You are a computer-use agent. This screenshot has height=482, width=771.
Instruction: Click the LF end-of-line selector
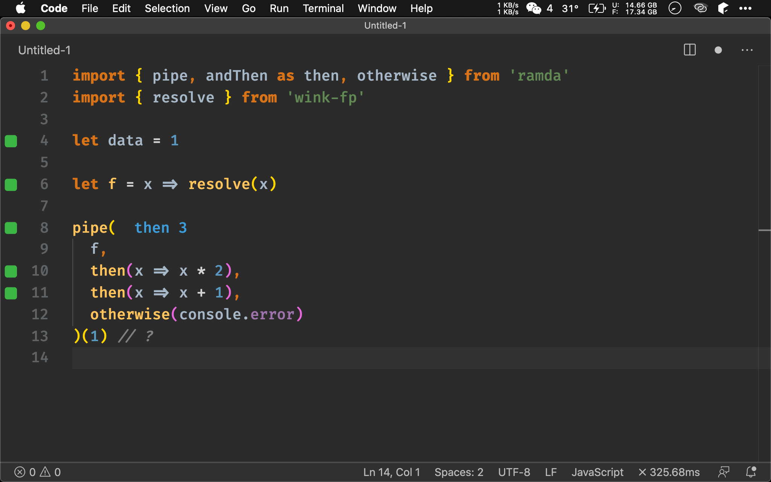(551, 472)
